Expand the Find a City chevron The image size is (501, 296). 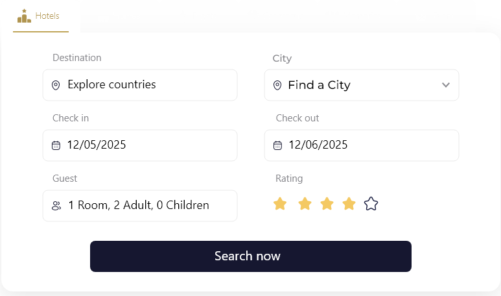tap(446, 85)
